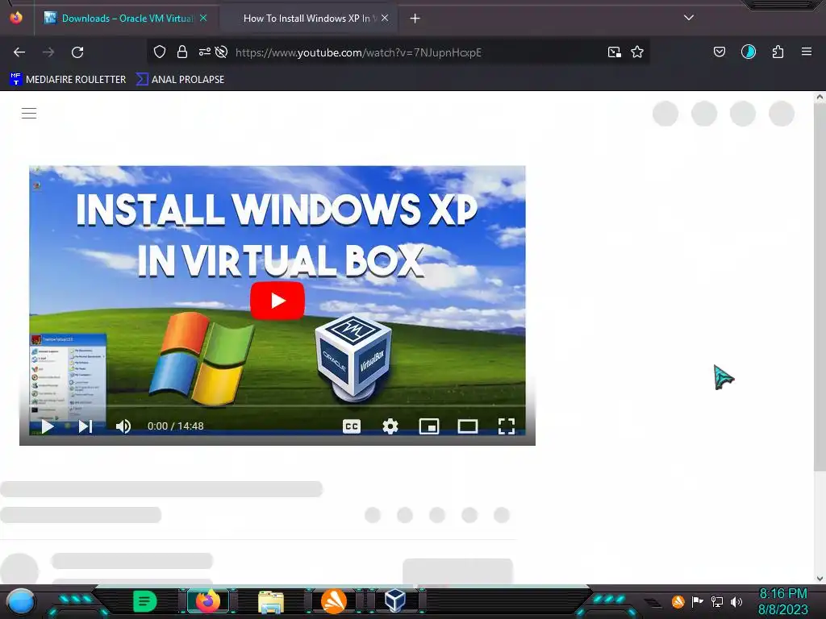This screenshot has width=826, height=619.
Task: Open the YouTube guide hamburger menu
Action: pos(29,113)
